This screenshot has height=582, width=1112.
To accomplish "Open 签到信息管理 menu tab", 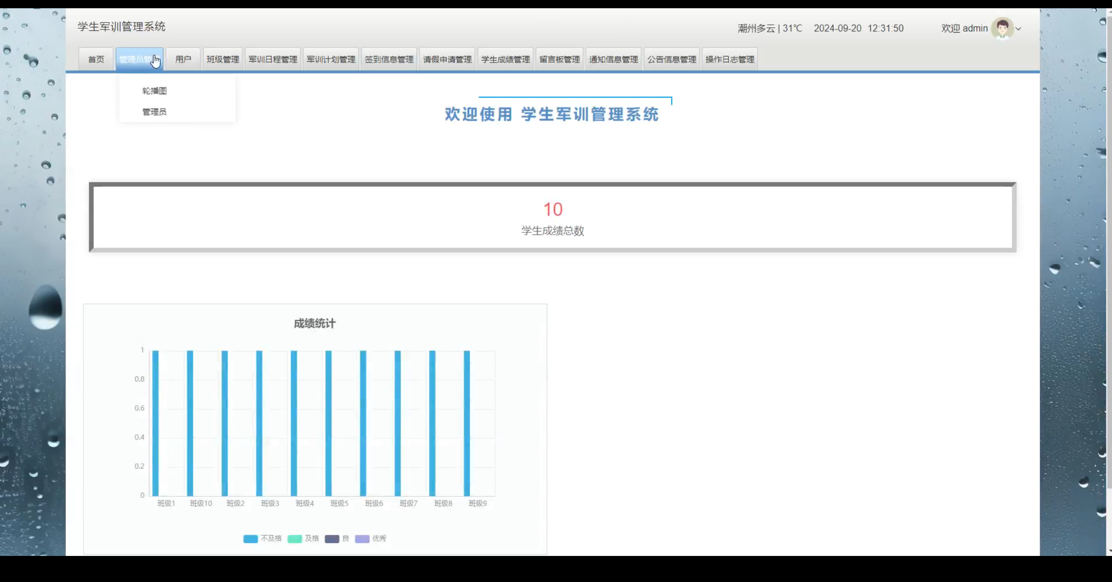I will [x=389, y=60].
